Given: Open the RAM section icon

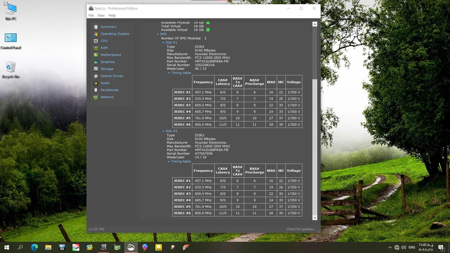Looking at the screenshot, I should [96, 48].
